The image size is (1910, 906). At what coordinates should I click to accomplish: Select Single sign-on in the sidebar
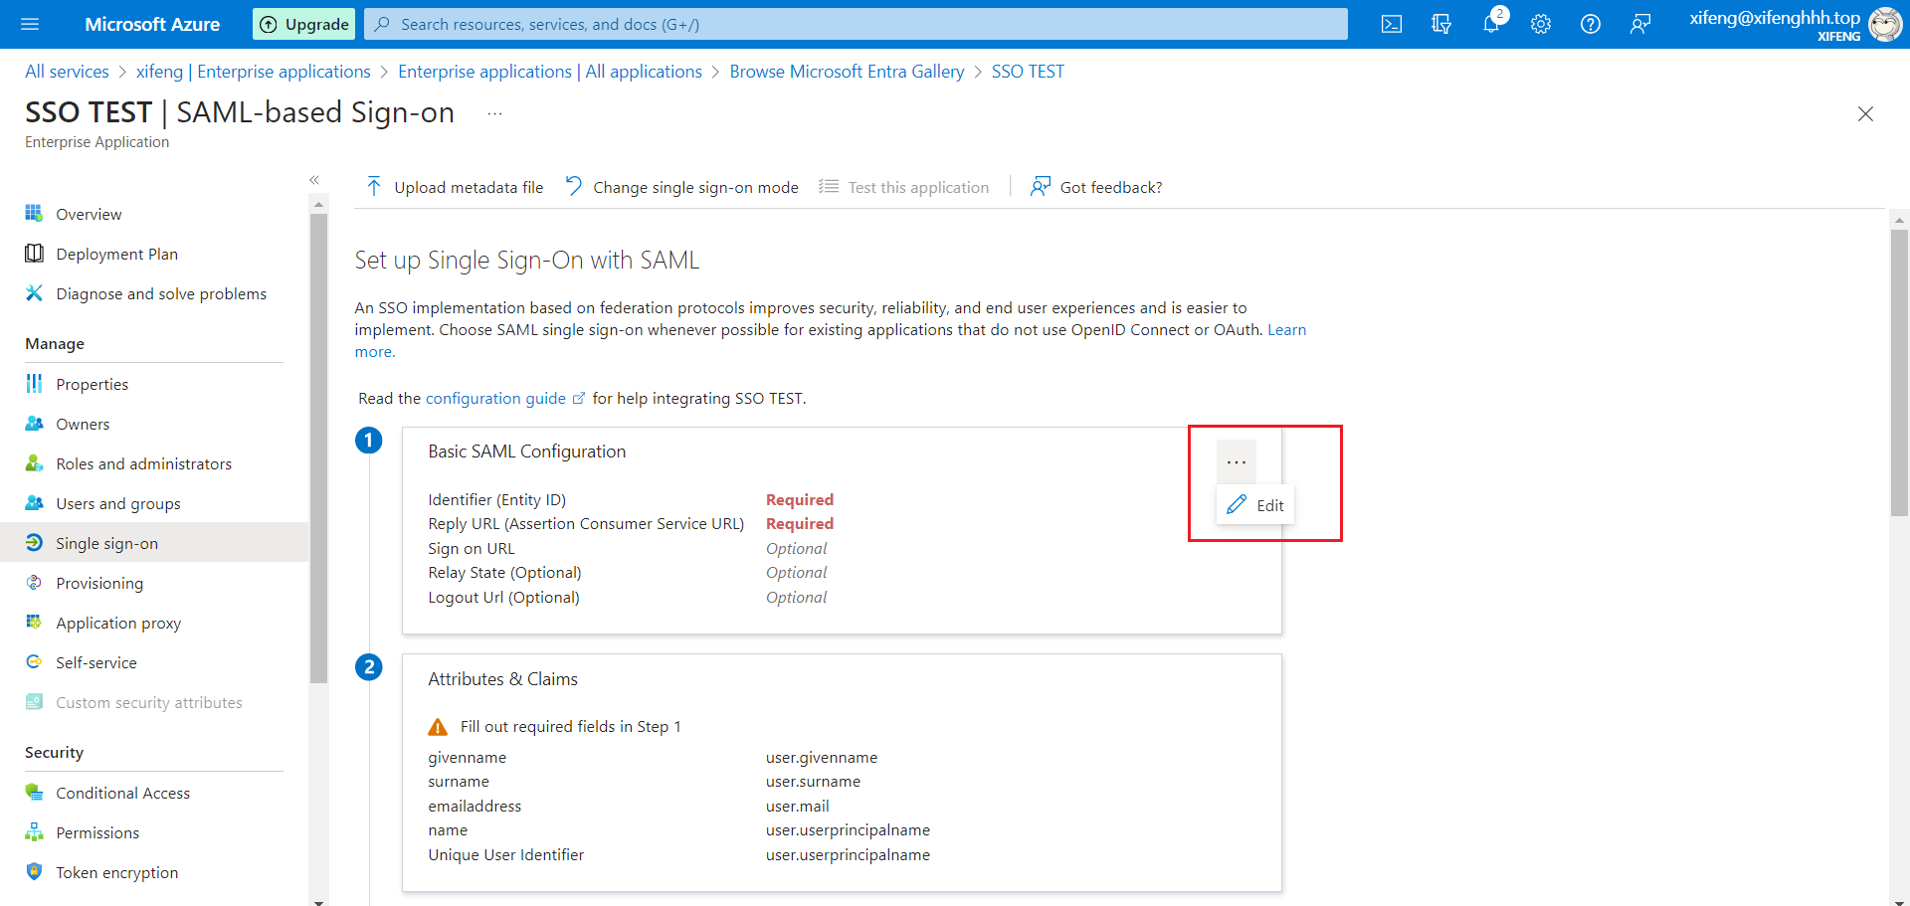(x=154, y=543)
